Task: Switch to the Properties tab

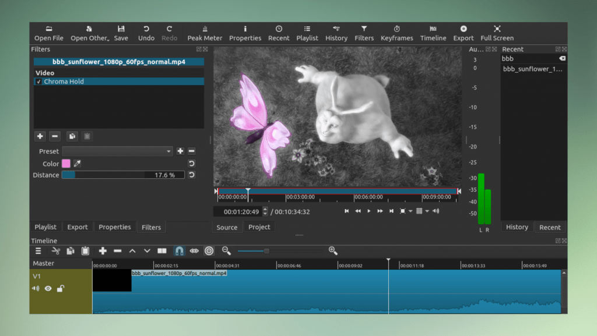Action: (x=115, y=227)
